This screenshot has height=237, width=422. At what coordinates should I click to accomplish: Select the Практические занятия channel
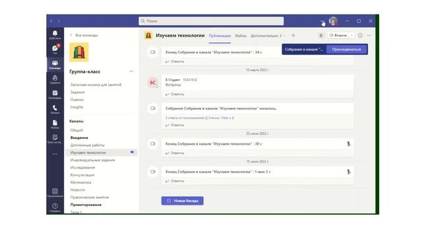click(x=90, y=197)
